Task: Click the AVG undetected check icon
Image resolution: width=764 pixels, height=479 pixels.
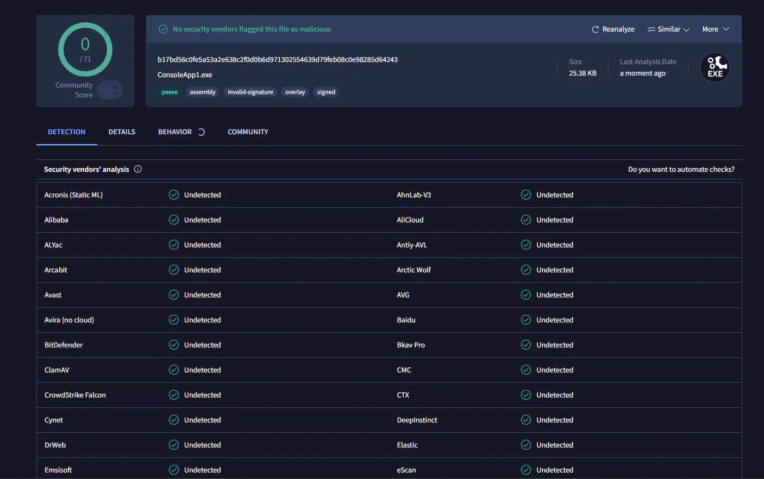Action: point(526,295)
